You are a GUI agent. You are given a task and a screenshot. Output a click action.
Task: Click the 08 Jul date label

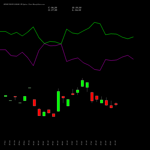pyautogui.click(x=58, y=143)
